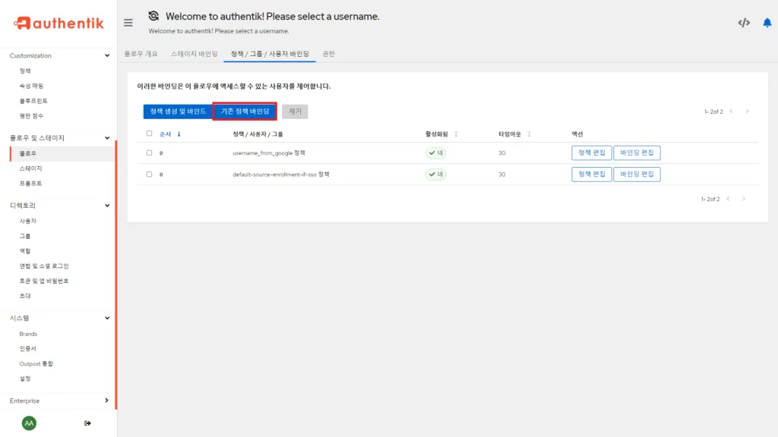Collapse the Customization sidebar section
This screenshot has width=778, height=437.
point(106,55)
